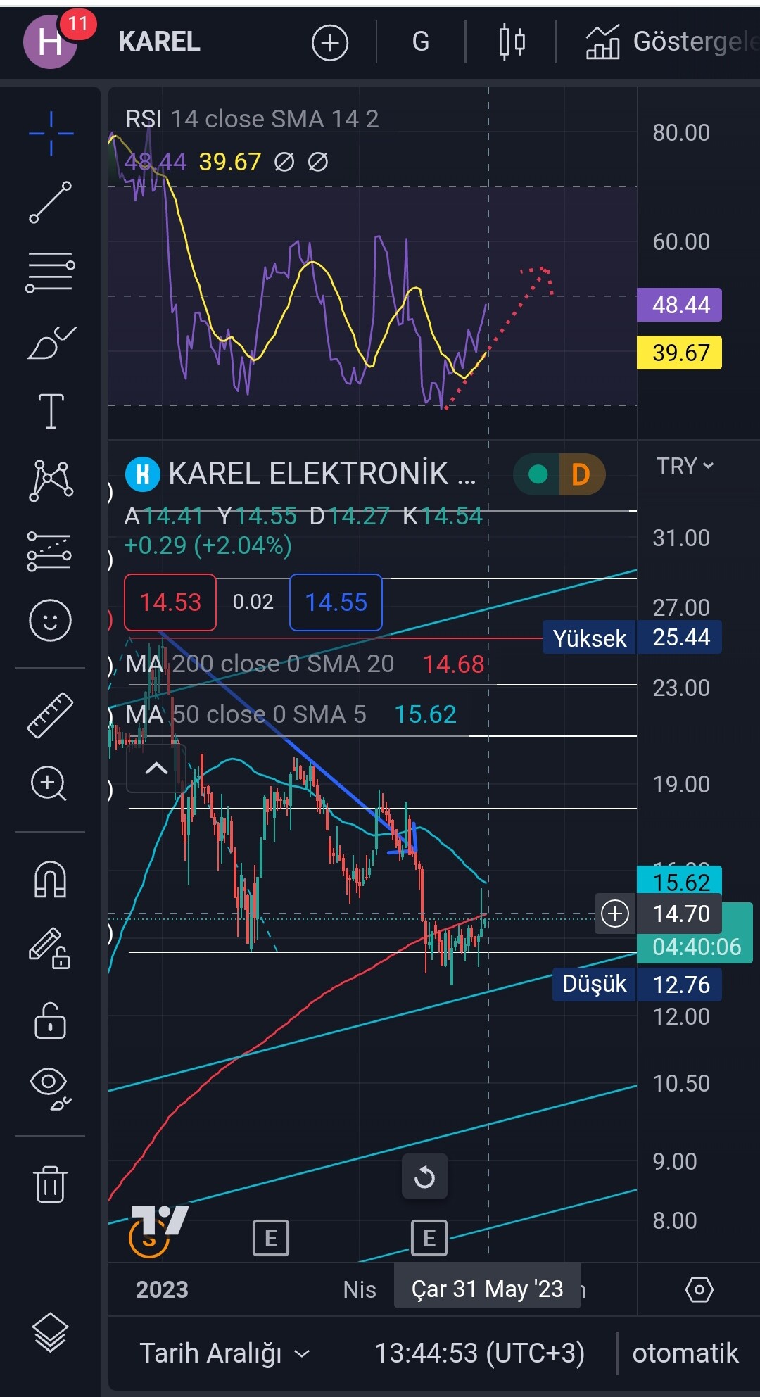Open the user profile avatar menu

coord(51,42)
